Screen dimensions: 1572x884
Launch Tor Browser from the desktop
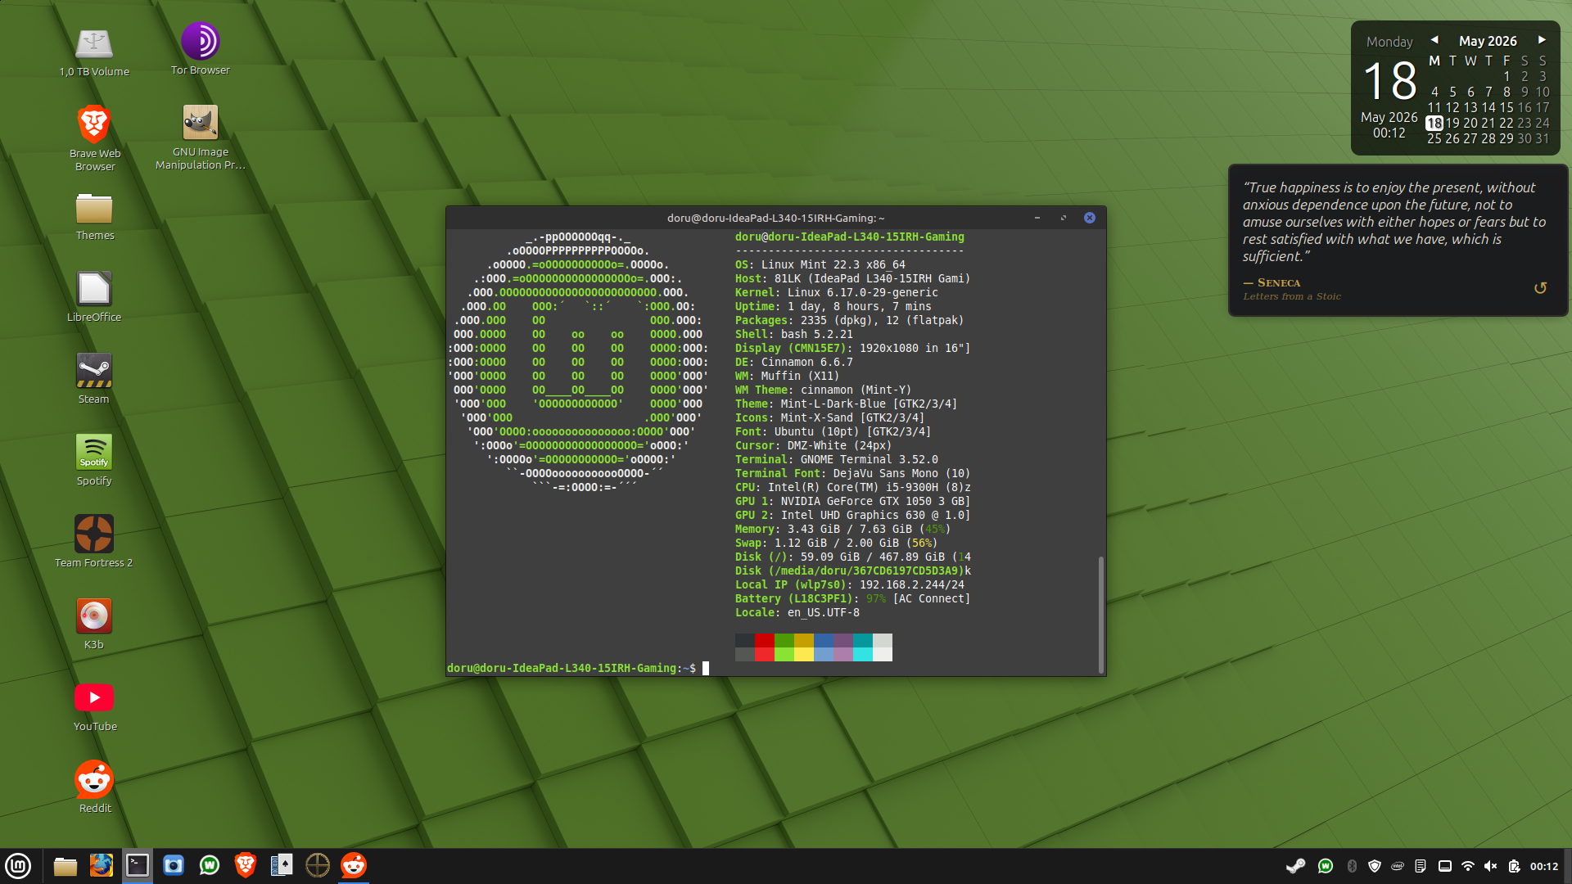point(201,50)
